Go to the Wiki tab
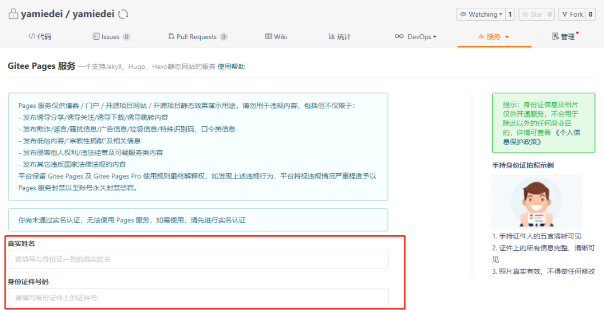The image size is (604, 310). point(276,37)
